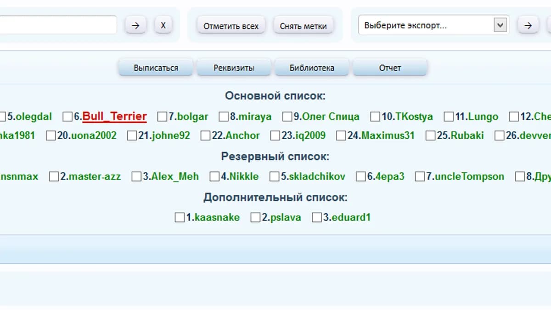Open the bolgar user link
The image size is (551, 310).
point(193,117)
